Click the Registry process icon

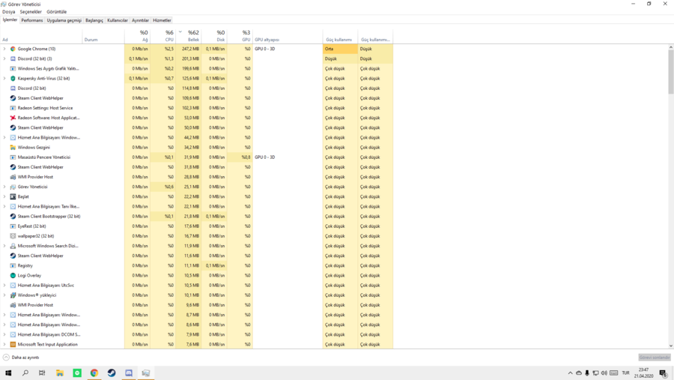(x=13, y=265)
